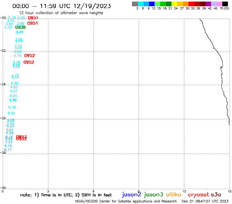
Task: Click the latitude axis label '-30'
Action: click(x=3, y=188)
